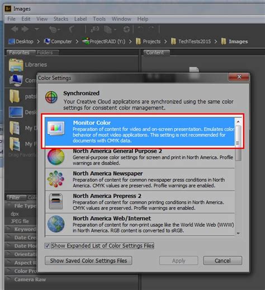Click the return to app boomerang icon
Viewport: 265px width, 290px height.
click(x=72, y=29)
